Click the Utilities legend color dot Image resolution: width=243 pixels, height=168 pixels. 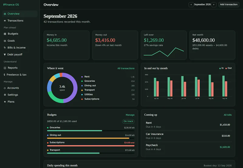(x=82, y=95)
